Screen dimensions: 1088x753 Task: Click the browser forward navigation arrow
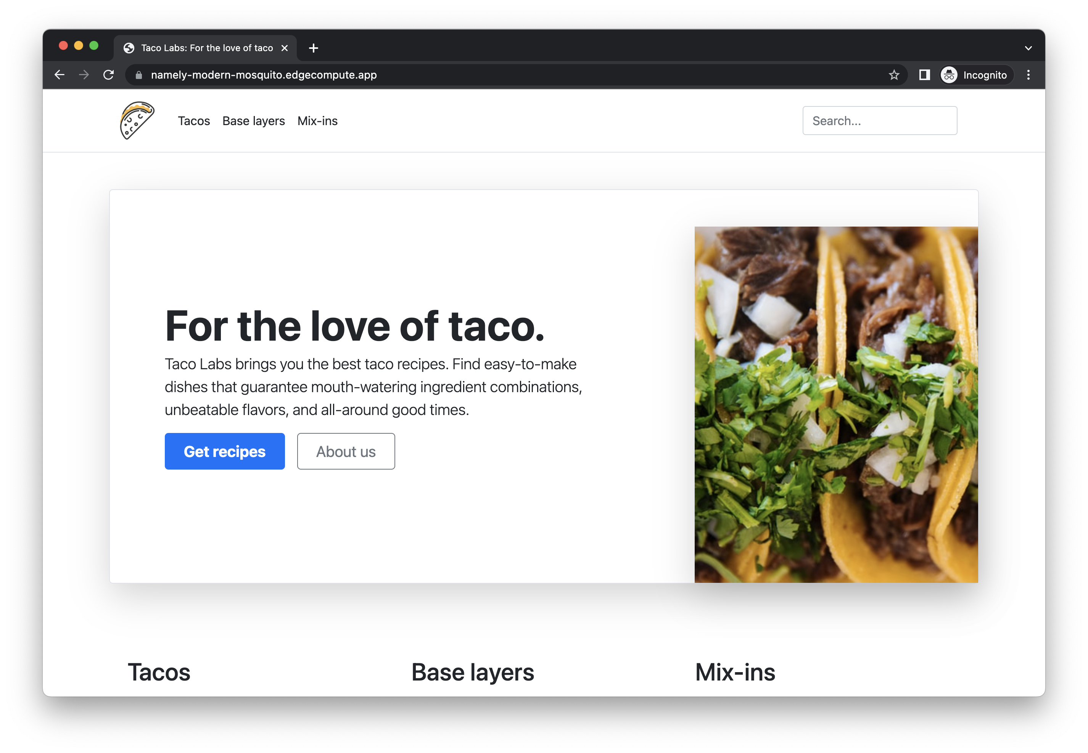(84, 74)
